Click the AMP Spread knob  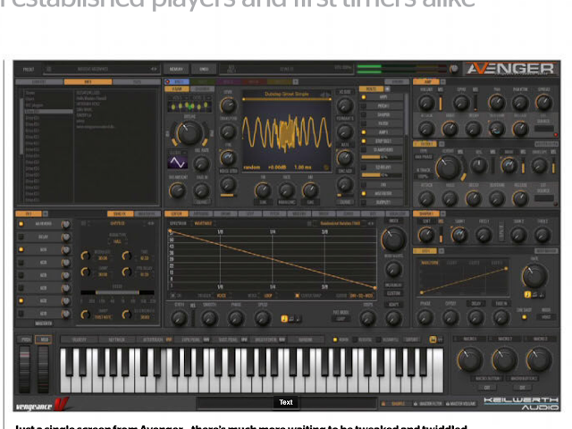tap(543, 104)
